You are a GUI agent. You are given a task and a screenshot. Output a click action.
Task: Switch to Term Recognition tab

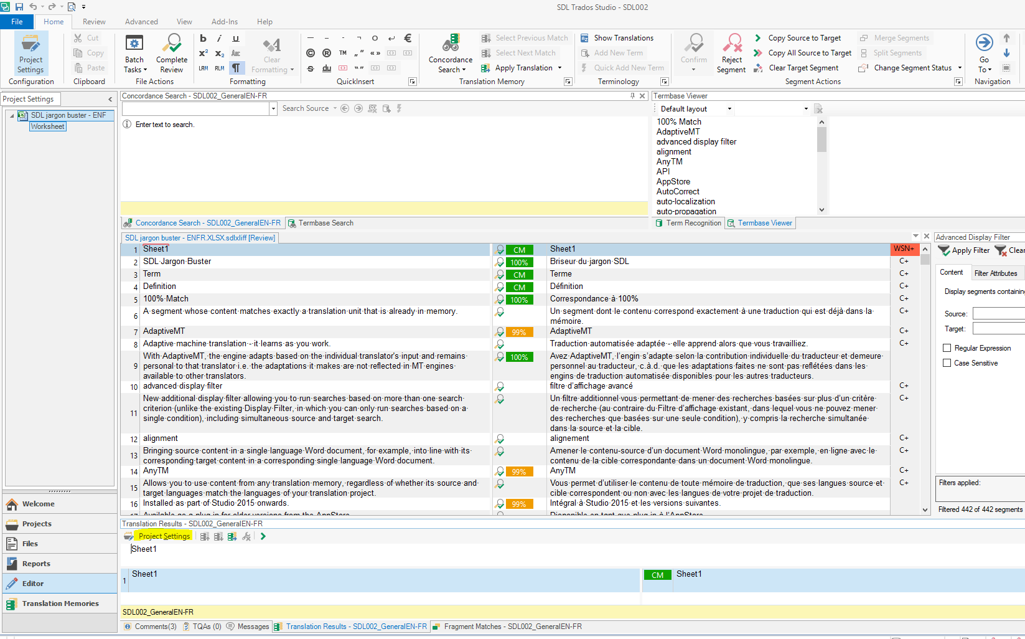(x=688, y=223)
